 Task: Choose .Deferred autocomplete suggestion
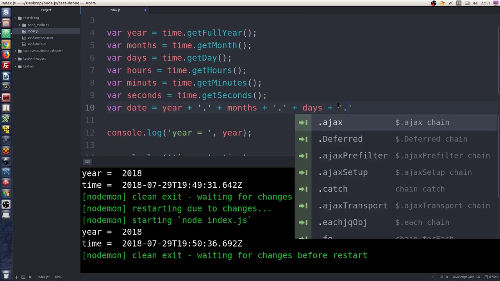(397, 139)
